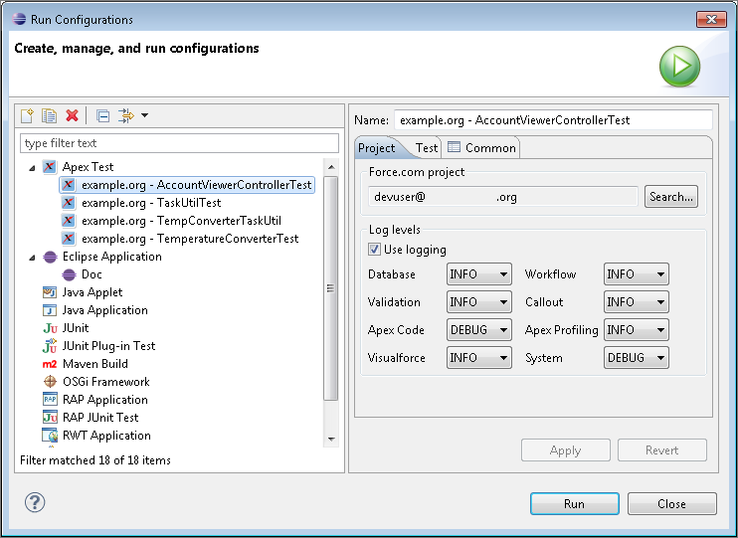738x538 pixels.
Task: Open the Callout log level dropdown
Action: (x=636, y=302)
